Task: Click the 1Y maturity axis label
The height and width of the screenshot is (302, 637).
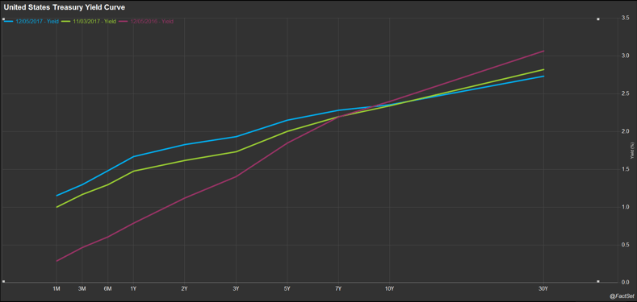Action: (133, 288)
